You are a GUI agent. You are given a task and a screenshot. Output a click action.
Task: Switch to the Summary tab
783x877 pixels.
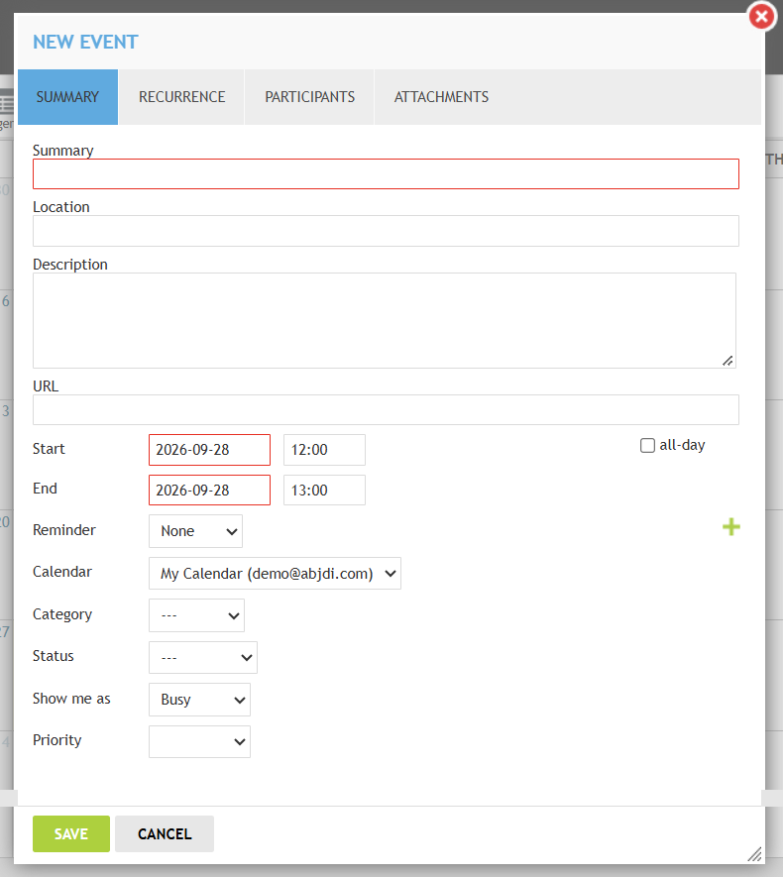tap(67, 97)
